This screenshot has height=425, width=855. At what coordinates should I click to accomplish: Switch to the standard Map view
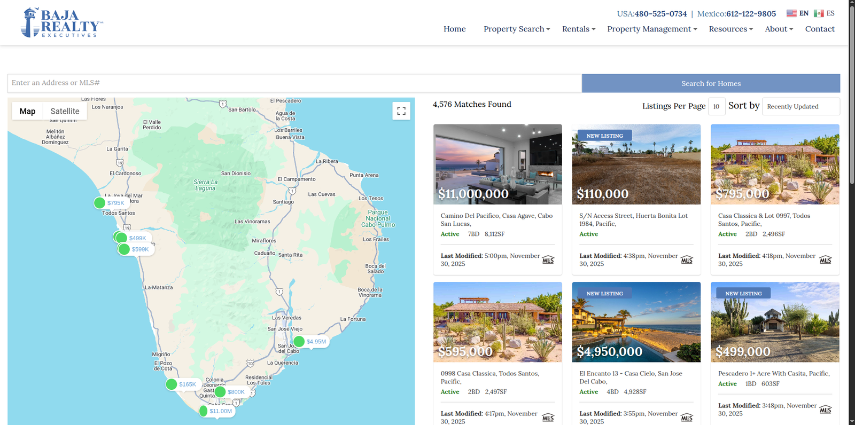(x=27, y=111)
